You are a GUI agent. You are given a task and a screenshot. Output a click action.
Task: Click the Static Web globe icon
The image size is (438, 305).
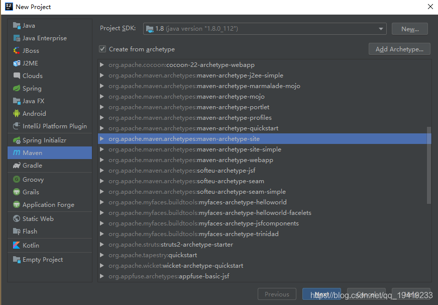click(x=17, y=218)
